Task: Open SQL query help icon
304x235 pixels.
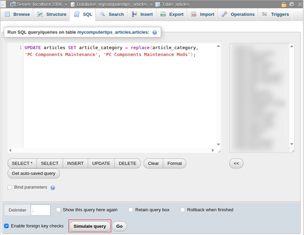Action: pos(155,32)
